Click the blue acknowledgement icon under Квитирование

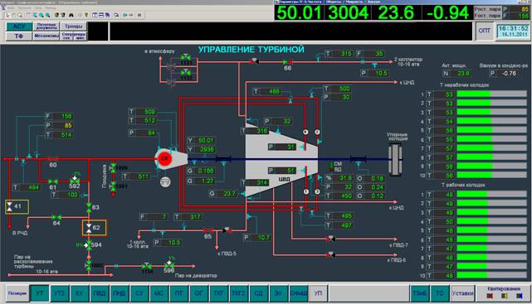520,296
